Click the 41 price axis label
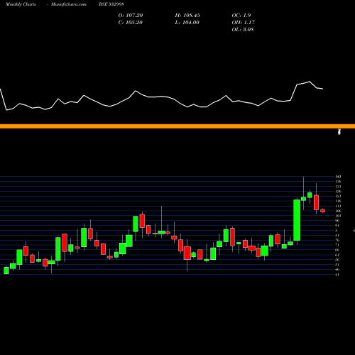The width and height of the screenshot is (355, 355). click(x=337, y=275)
